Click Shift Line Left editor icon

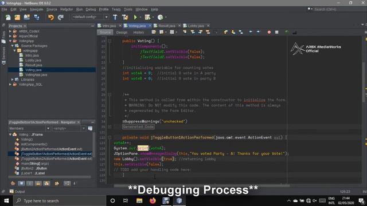tap(251, 32)
